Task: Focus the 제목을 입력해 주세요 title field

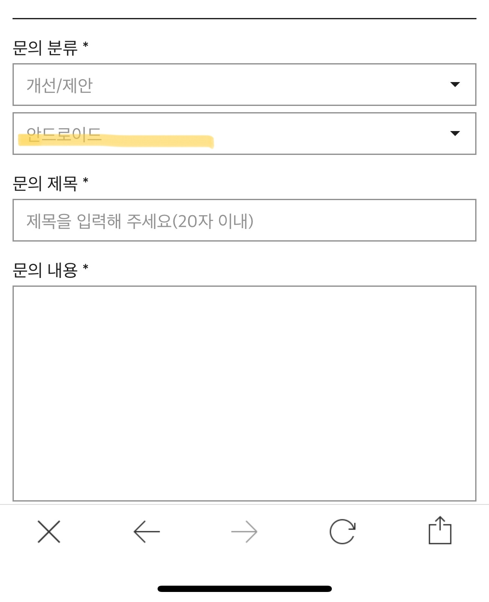Action: (x=244, y=220)
